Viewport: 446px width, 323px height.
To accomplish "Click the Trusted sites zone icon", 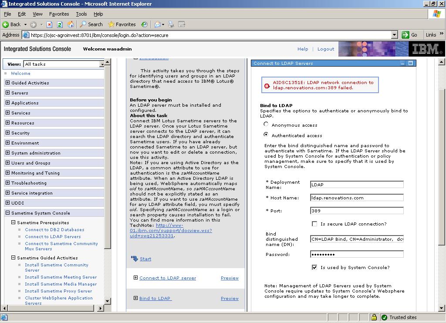I will click(384, 317).
